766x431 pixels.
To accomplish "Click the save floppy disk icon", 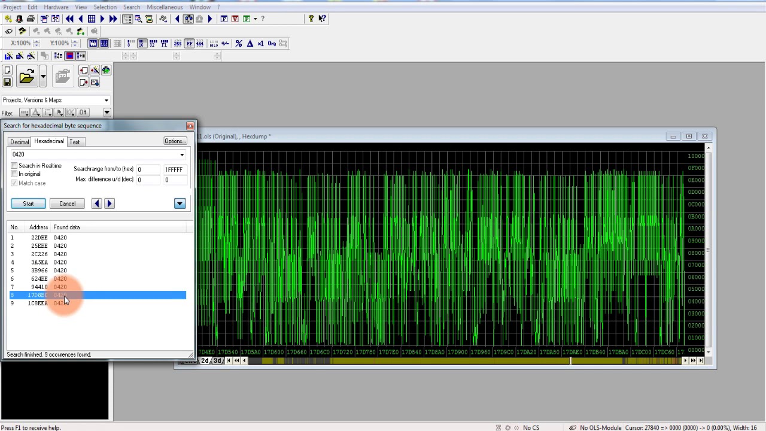I will (x=7, y=82).
